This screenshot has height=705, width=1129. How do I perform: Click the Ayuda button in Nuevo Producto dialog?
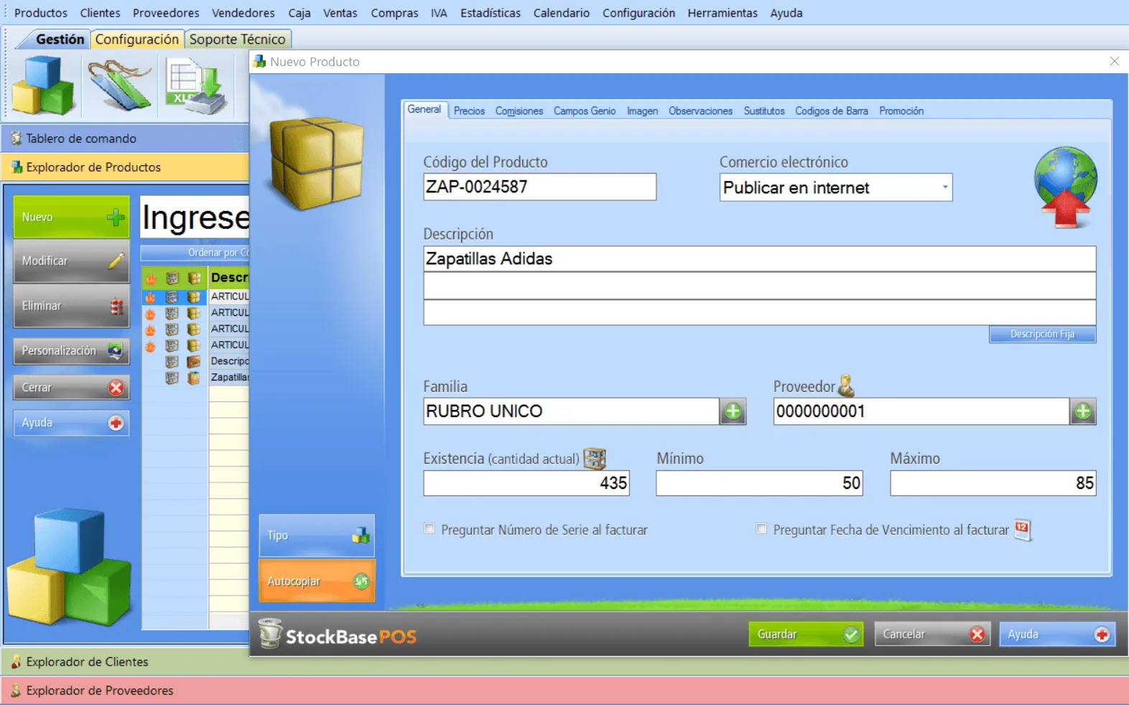(1057, 634)
